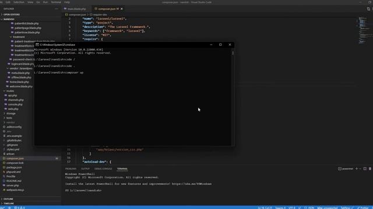Switch to the Output panel tab
Image resolution: width=373 pixels, height=209 pixels.
85,169
